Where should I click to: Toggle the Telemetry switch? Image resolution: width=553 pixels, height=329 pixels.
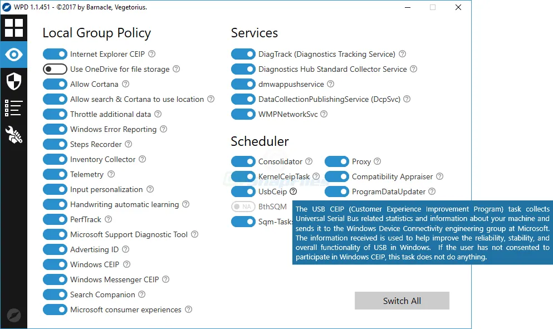[55, 174]
